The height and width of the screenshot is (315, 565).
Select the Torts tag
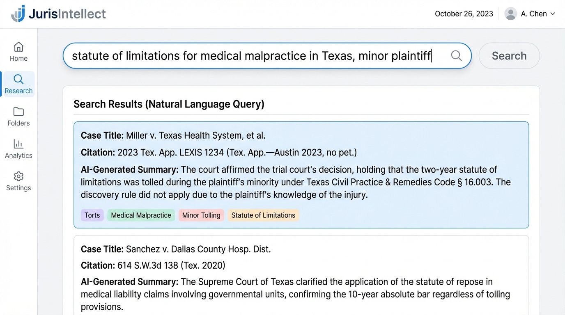click(92, 215)
